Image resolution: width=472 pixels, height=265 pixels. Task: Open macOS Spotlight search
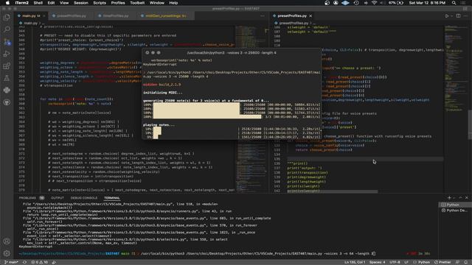454,3
